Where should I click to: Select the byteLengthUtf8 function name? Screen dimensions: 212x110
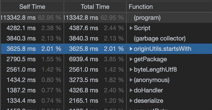pos(155,70)
